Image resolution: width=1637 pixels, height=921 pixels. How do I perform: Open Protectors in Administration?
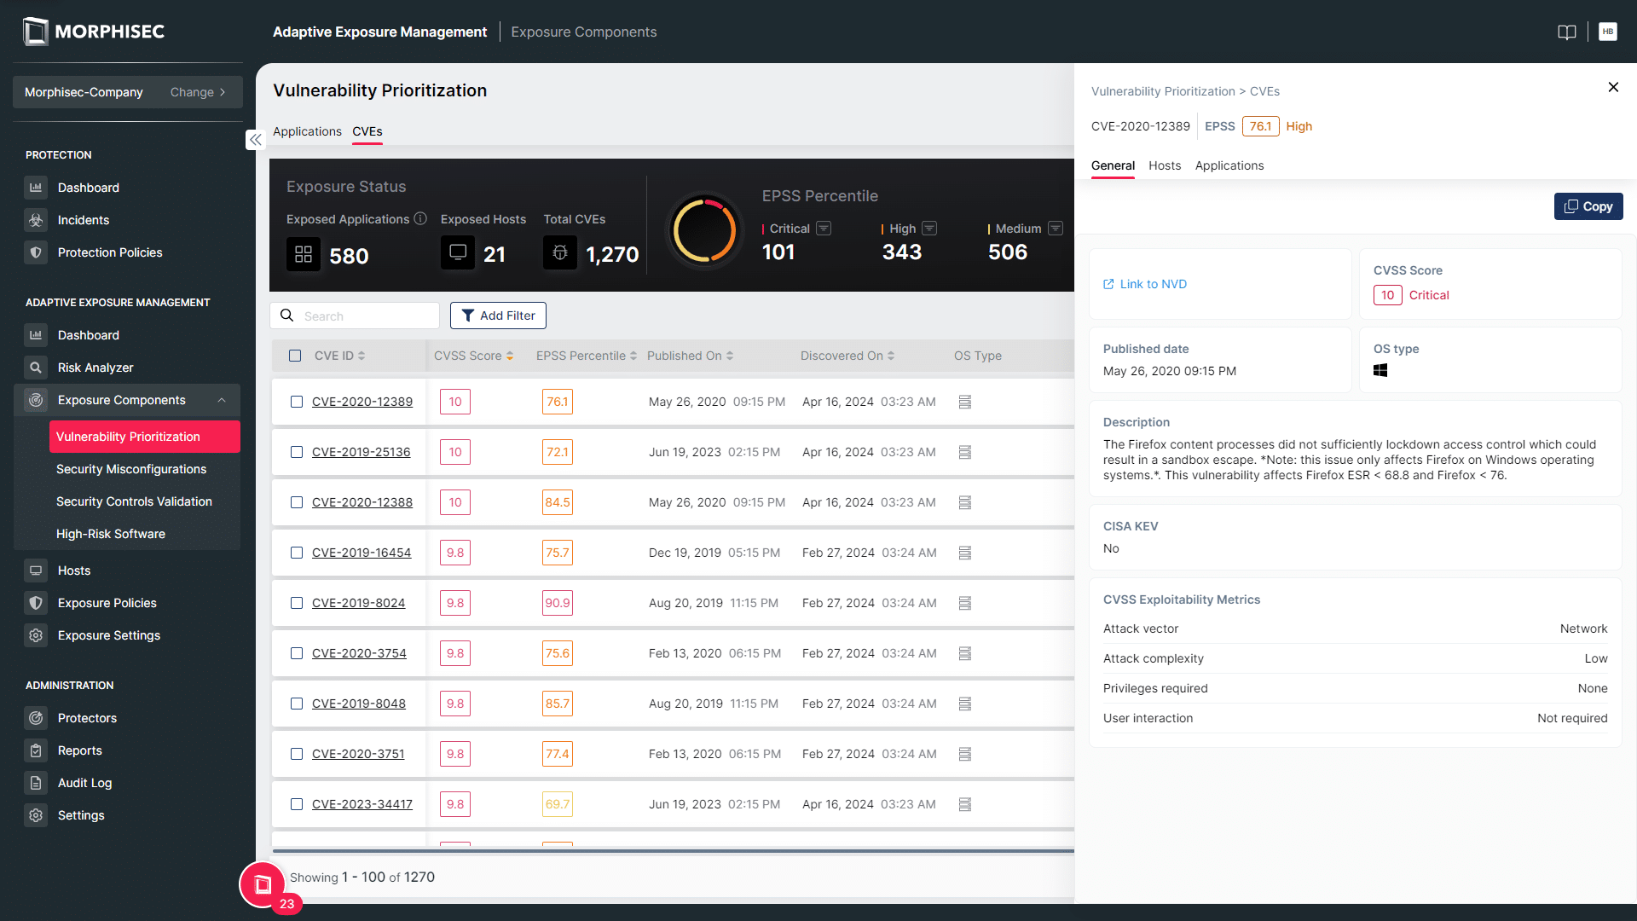click(x=87, y=718)
